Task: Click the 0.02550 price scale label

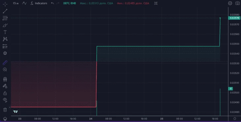Action: pyautogui.click(x=234, y=44)
